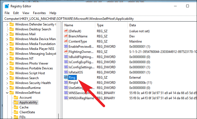Click the IsConfigExpFlig... DWORD icon
This screenshot has height=119, width=197.
click(66, 62)
